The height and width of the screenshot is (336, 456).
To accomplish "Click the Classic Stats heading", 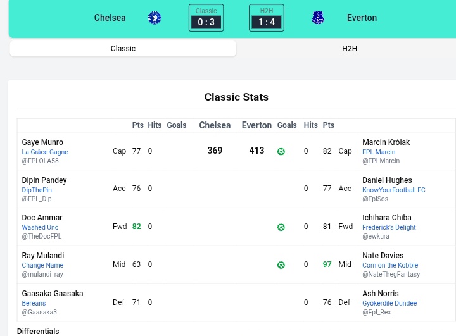I will click(x=236, y=97).
